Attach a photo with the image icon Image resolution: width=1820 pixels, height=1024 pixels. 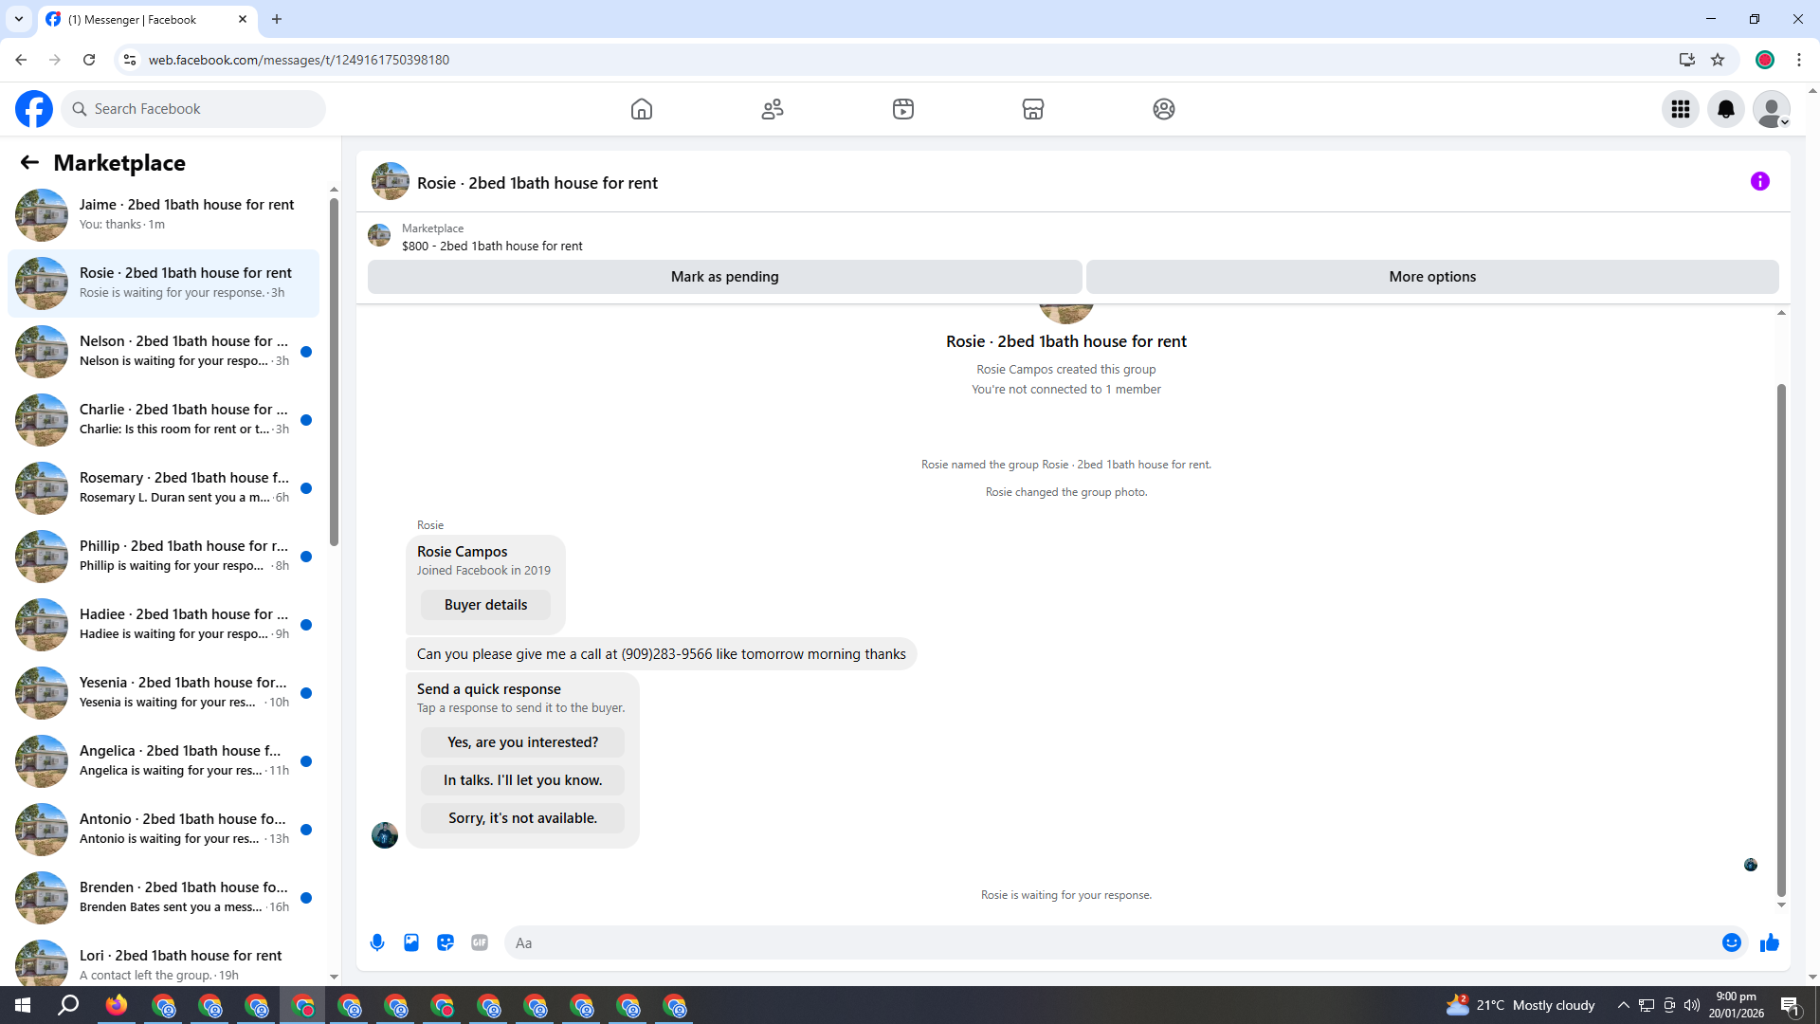[411, 942]
